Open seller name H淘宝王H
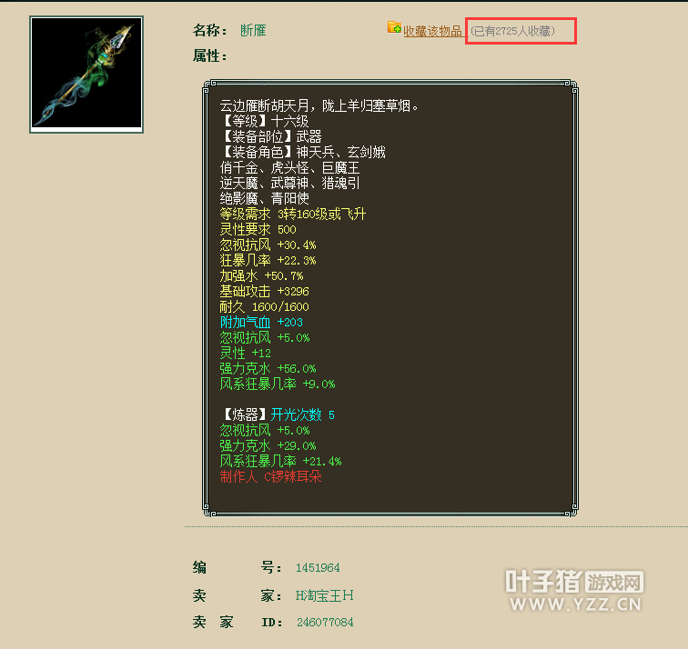Screen dimensions: 688x649 click(324, 595)
